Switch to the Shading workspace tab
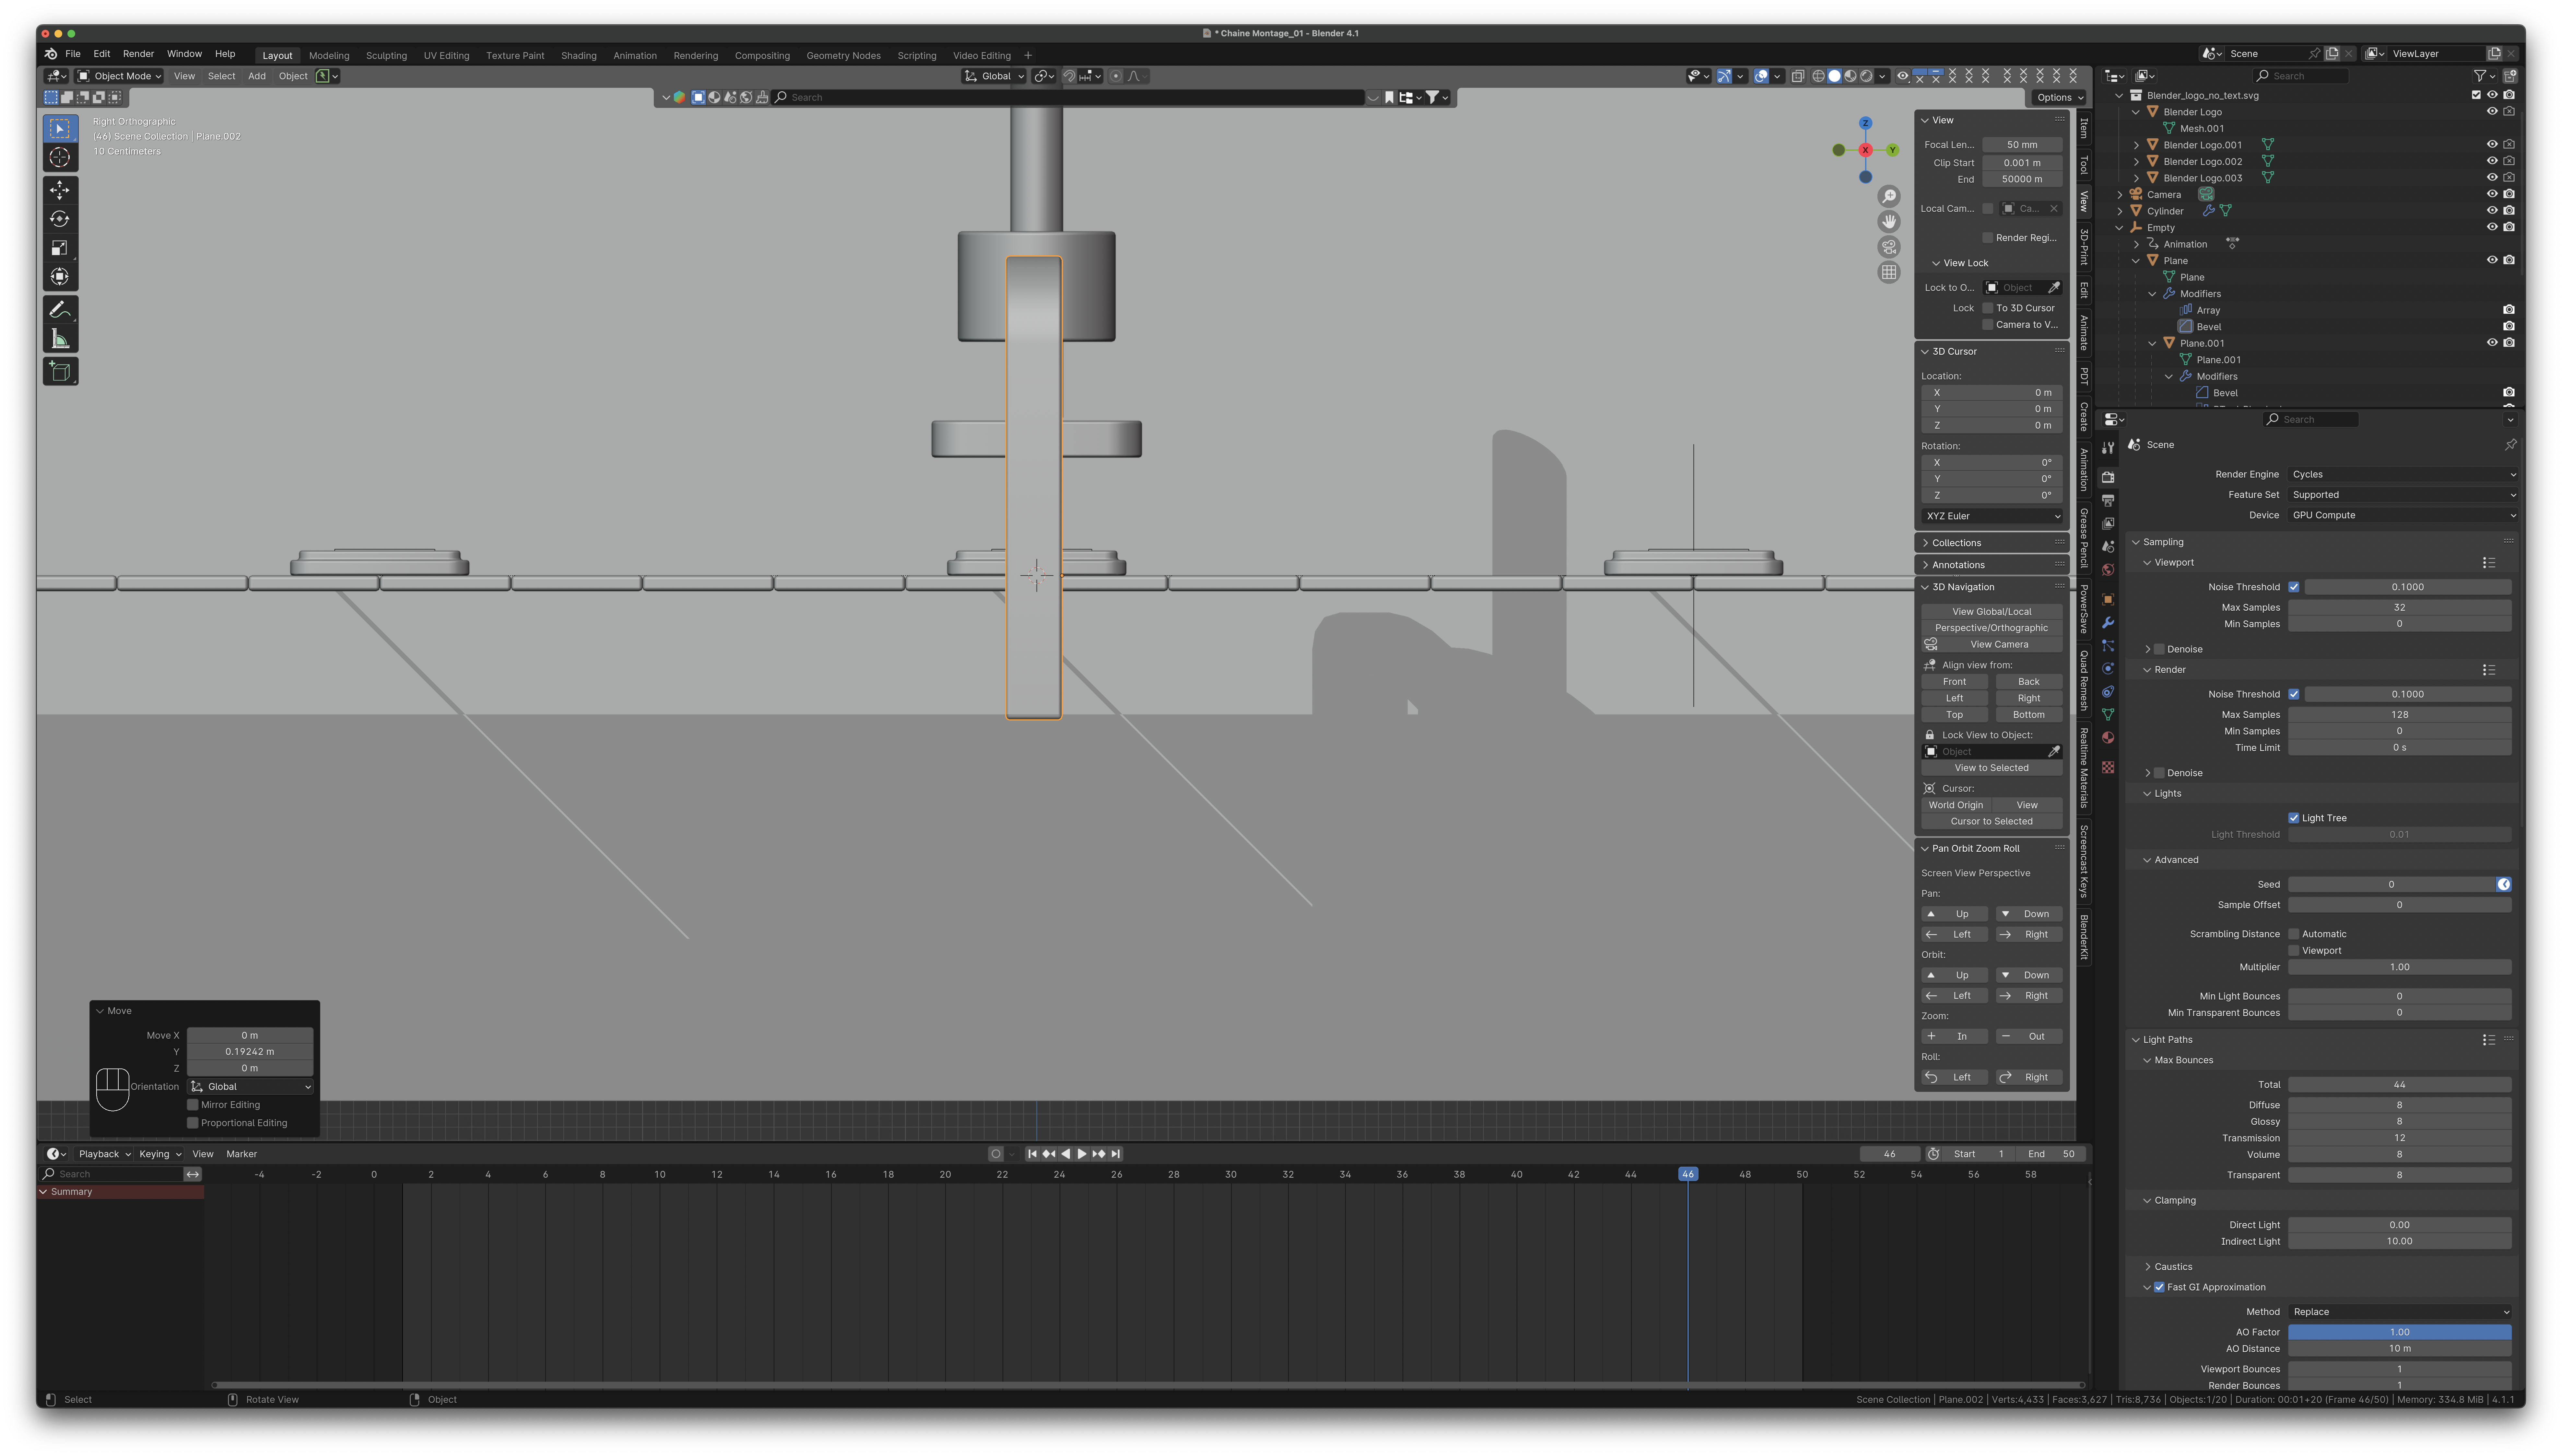The width and height of the screenshot is (2562, 1456). pyautogui.click(x=578, y=56)
